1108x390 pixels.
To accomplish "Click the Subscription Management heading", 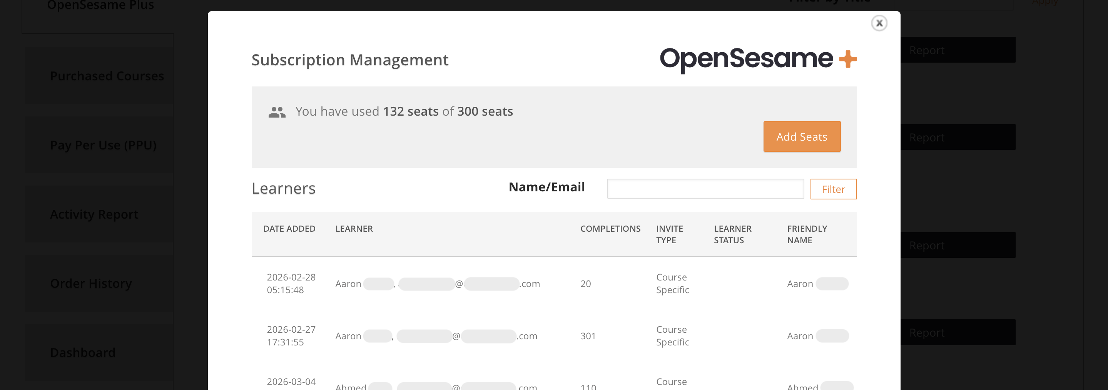I will (x=350, y=60).
